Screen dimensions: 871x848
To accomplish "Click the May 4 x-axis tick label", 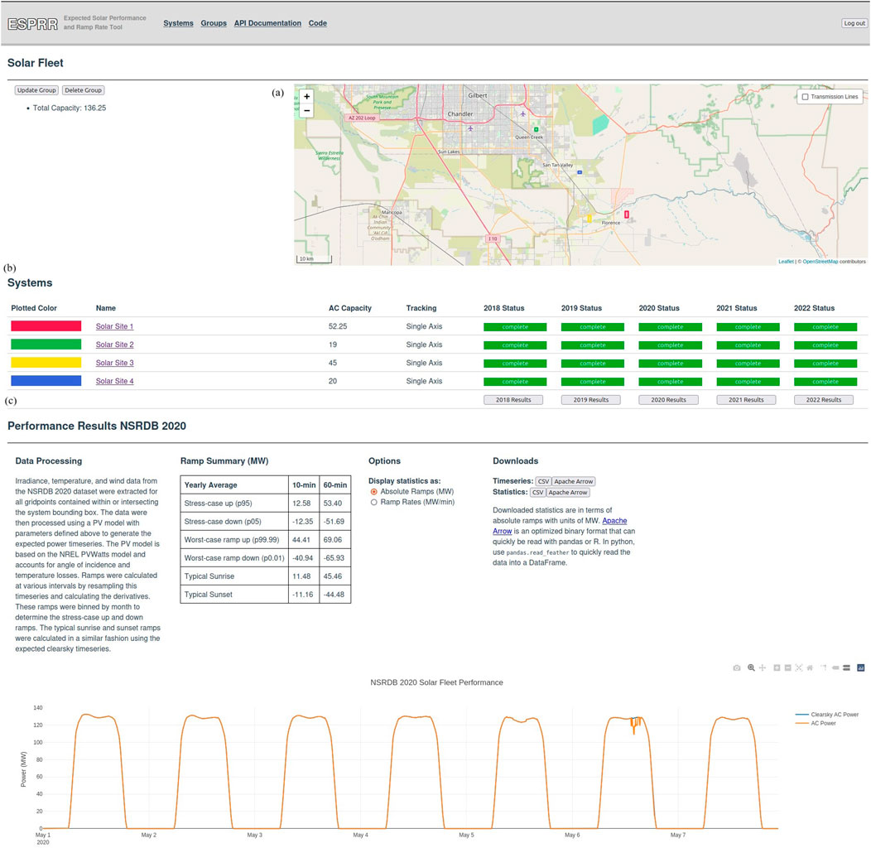I will 360,836.
